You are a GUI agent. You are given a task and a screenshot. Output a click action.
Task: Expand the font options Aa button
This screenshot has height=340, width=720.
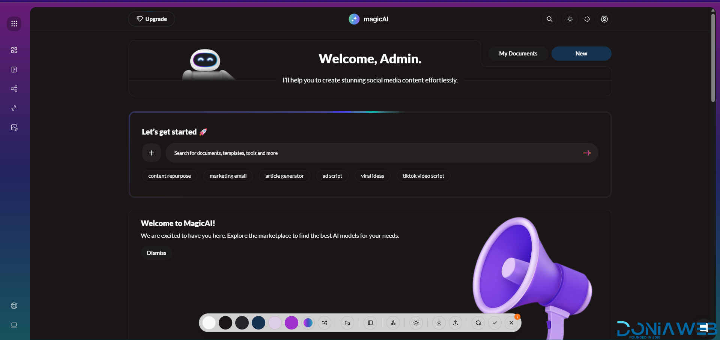click(x=347, y=323)
